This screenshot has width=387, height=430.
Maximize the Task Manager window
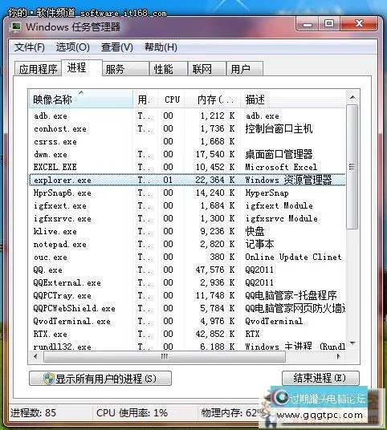pyautogui.click(x=329, y=24)
